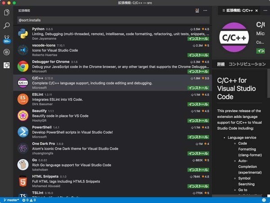Select the 拡張機能: C/C++ editor tab
Viewport: 270px width, 203px height.
(x=239, y=10)
